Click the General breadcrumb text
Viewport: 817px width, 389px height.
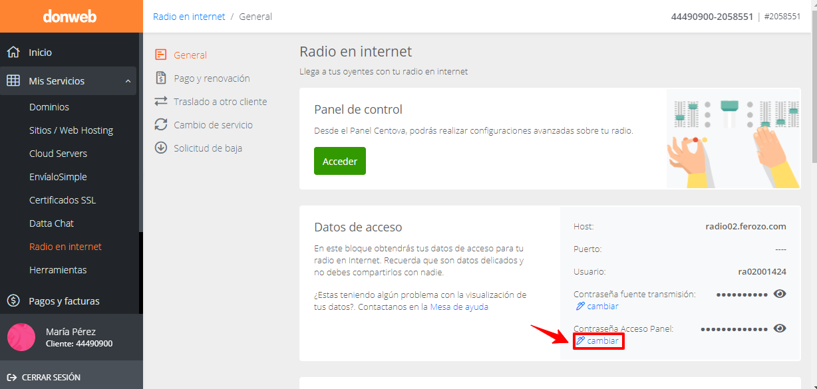pos(255,17)
